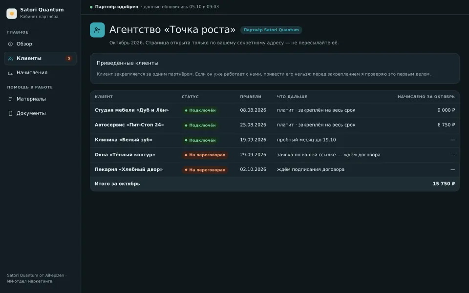Click Подключён status for «Белый зуб»
Screen dimensions: 469x293
(200, 140)
